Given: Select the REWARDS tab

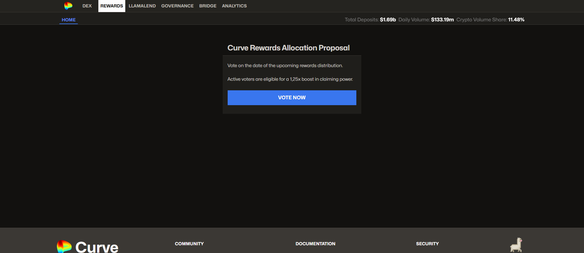Looking at the screenshot, I should click(x=112, y=6).
